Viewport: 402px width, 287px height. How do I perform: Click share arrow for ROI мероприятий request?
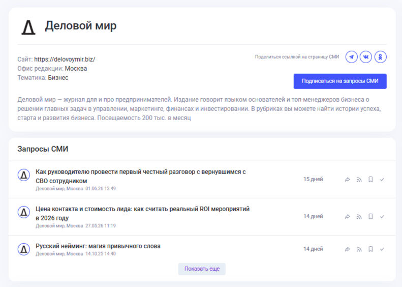click(348, 217)
